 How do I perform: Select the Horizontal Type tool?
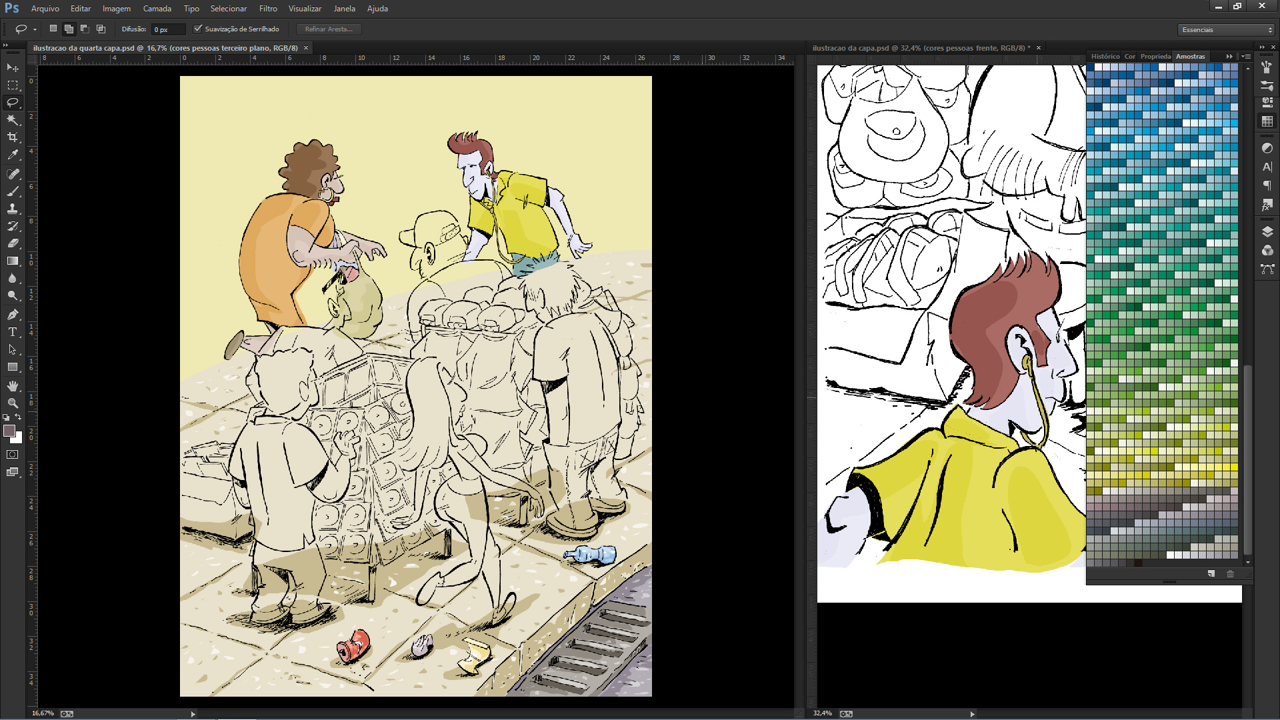(12, 332)
